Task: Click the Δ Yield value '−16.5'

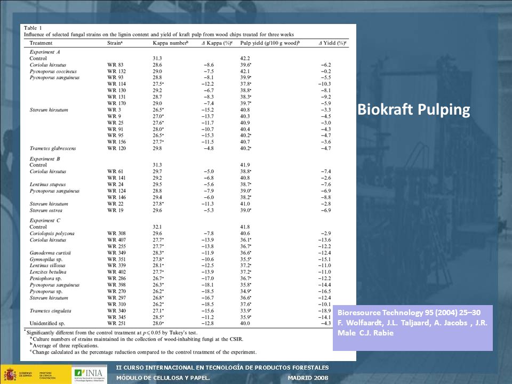Action: [325, 291]
